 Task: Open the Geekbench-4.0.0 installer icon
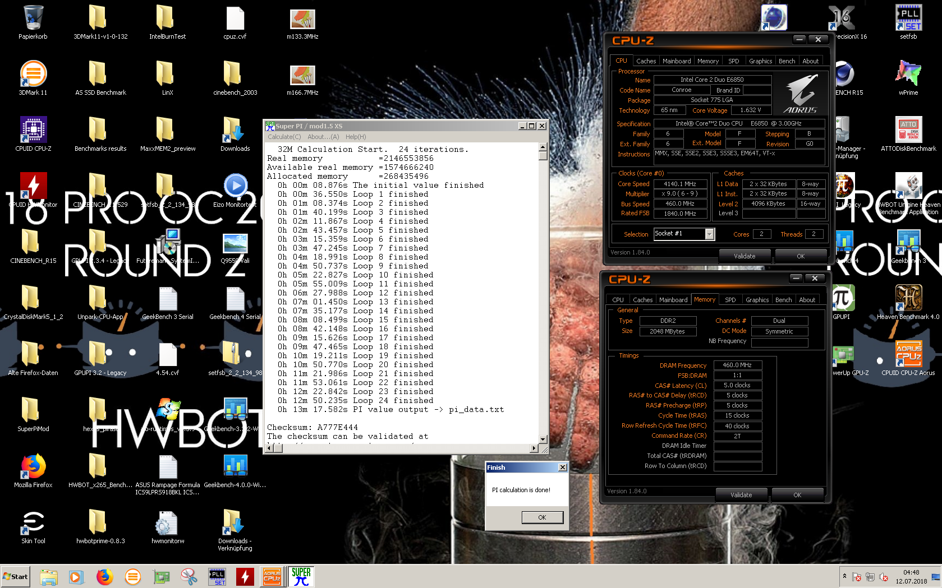click(x=235, y=471)
